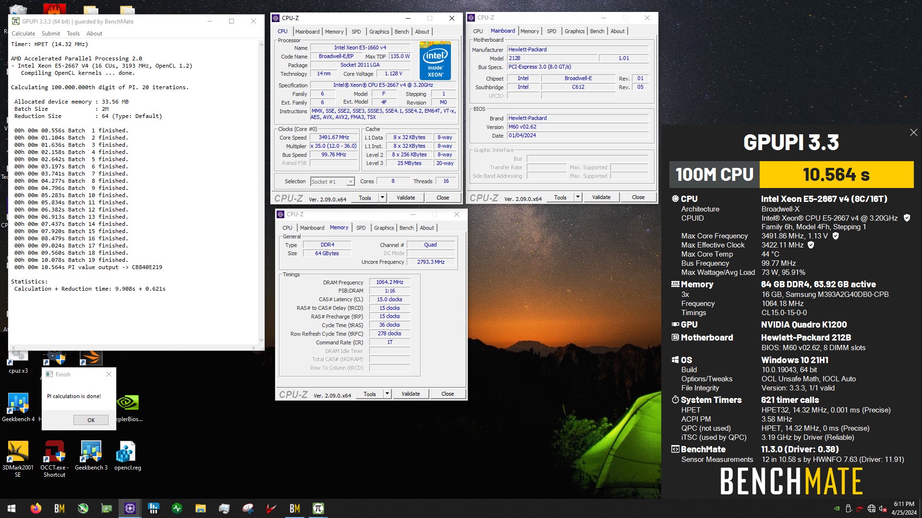Viewport: 922px width, 518px height.
Task: Open Submit menu in GPUPI
Action: pyautogui.click(x=51, y=34)
